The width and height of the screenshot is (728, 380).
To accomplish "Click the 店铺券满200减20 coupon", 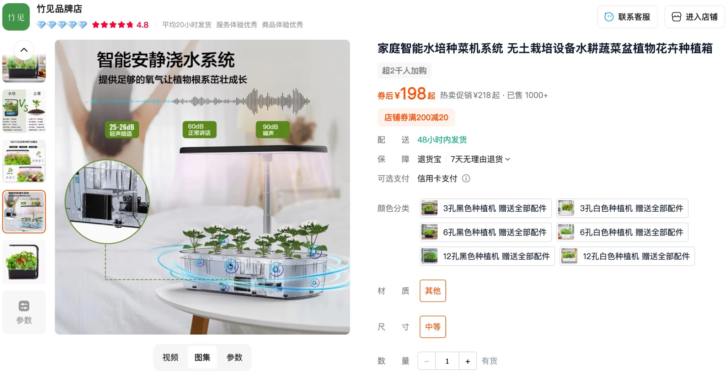I will [416, 118].
